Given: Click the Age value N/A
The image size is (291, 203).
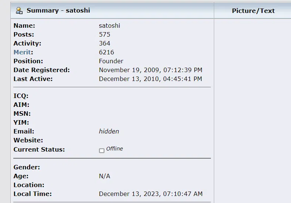Looking at the screenshot, I should (x=105, y=176).
